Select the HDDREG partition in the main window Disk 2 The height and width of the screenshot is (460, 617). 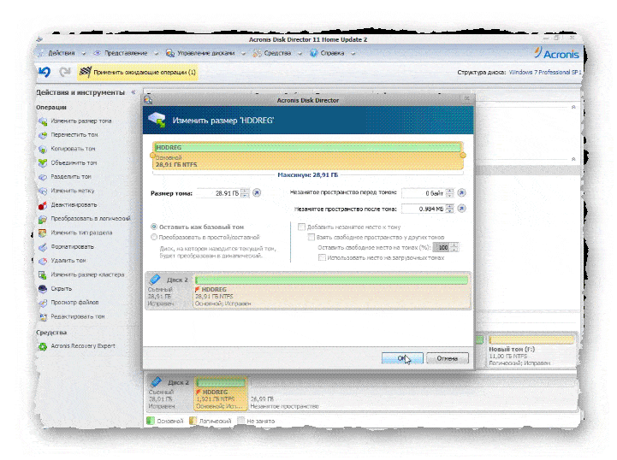(221, 393)
